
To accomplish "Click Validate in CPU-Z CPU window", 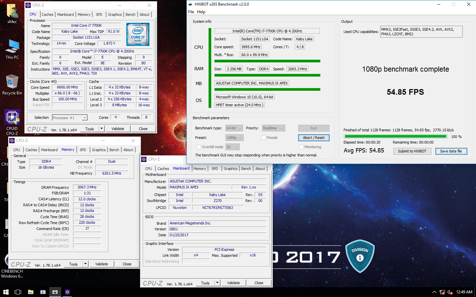I will [118, 129].
